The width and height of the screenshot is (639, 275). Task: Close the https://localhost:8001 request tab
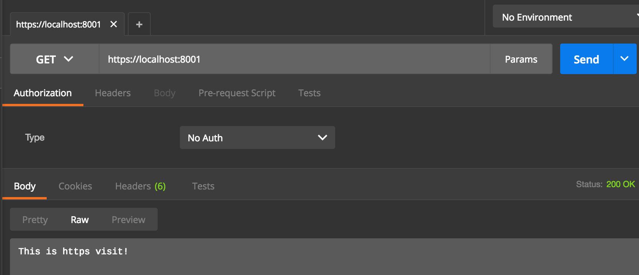pos(114,24)
